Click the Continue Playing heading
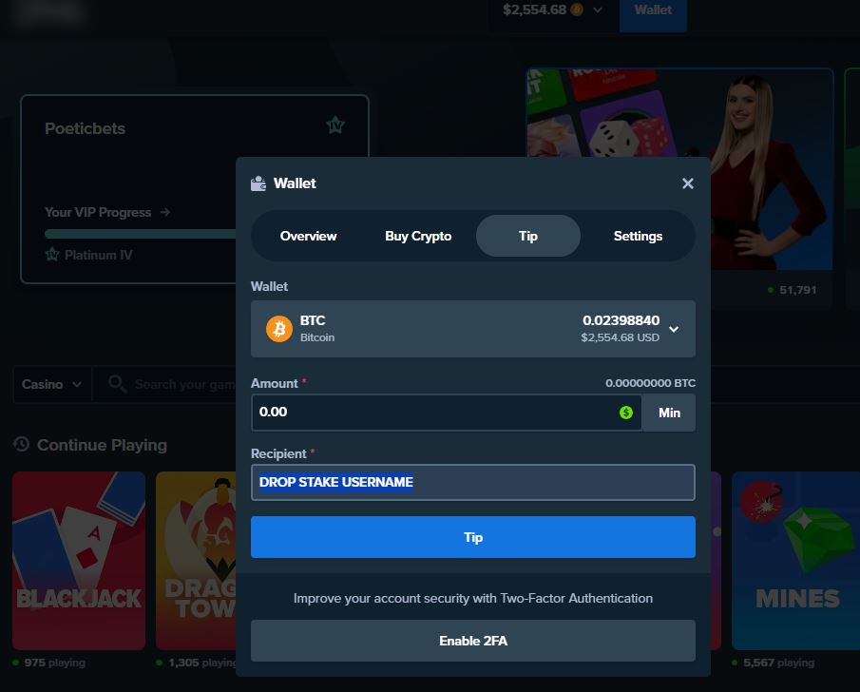Image resolution: width=860 pixels, height=692 pixels. pos(102,445)
